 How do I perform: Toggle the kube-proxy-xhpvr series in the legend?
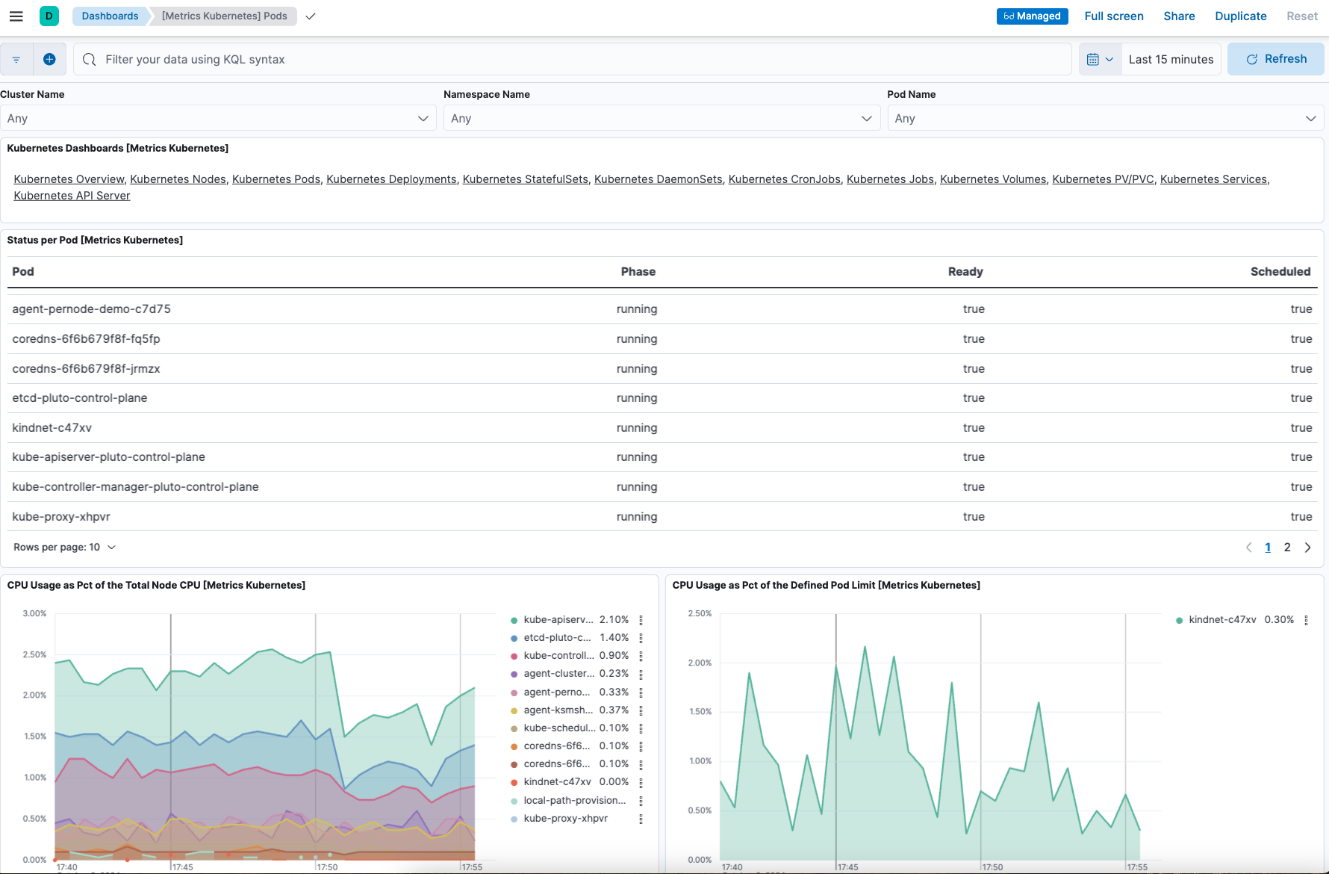(565, 818)
